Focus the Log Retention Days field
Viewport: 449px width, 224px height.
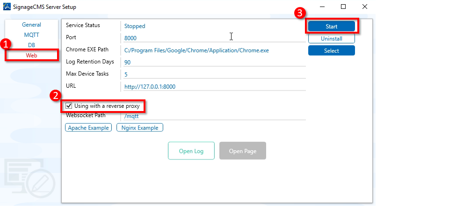point(213,62)
